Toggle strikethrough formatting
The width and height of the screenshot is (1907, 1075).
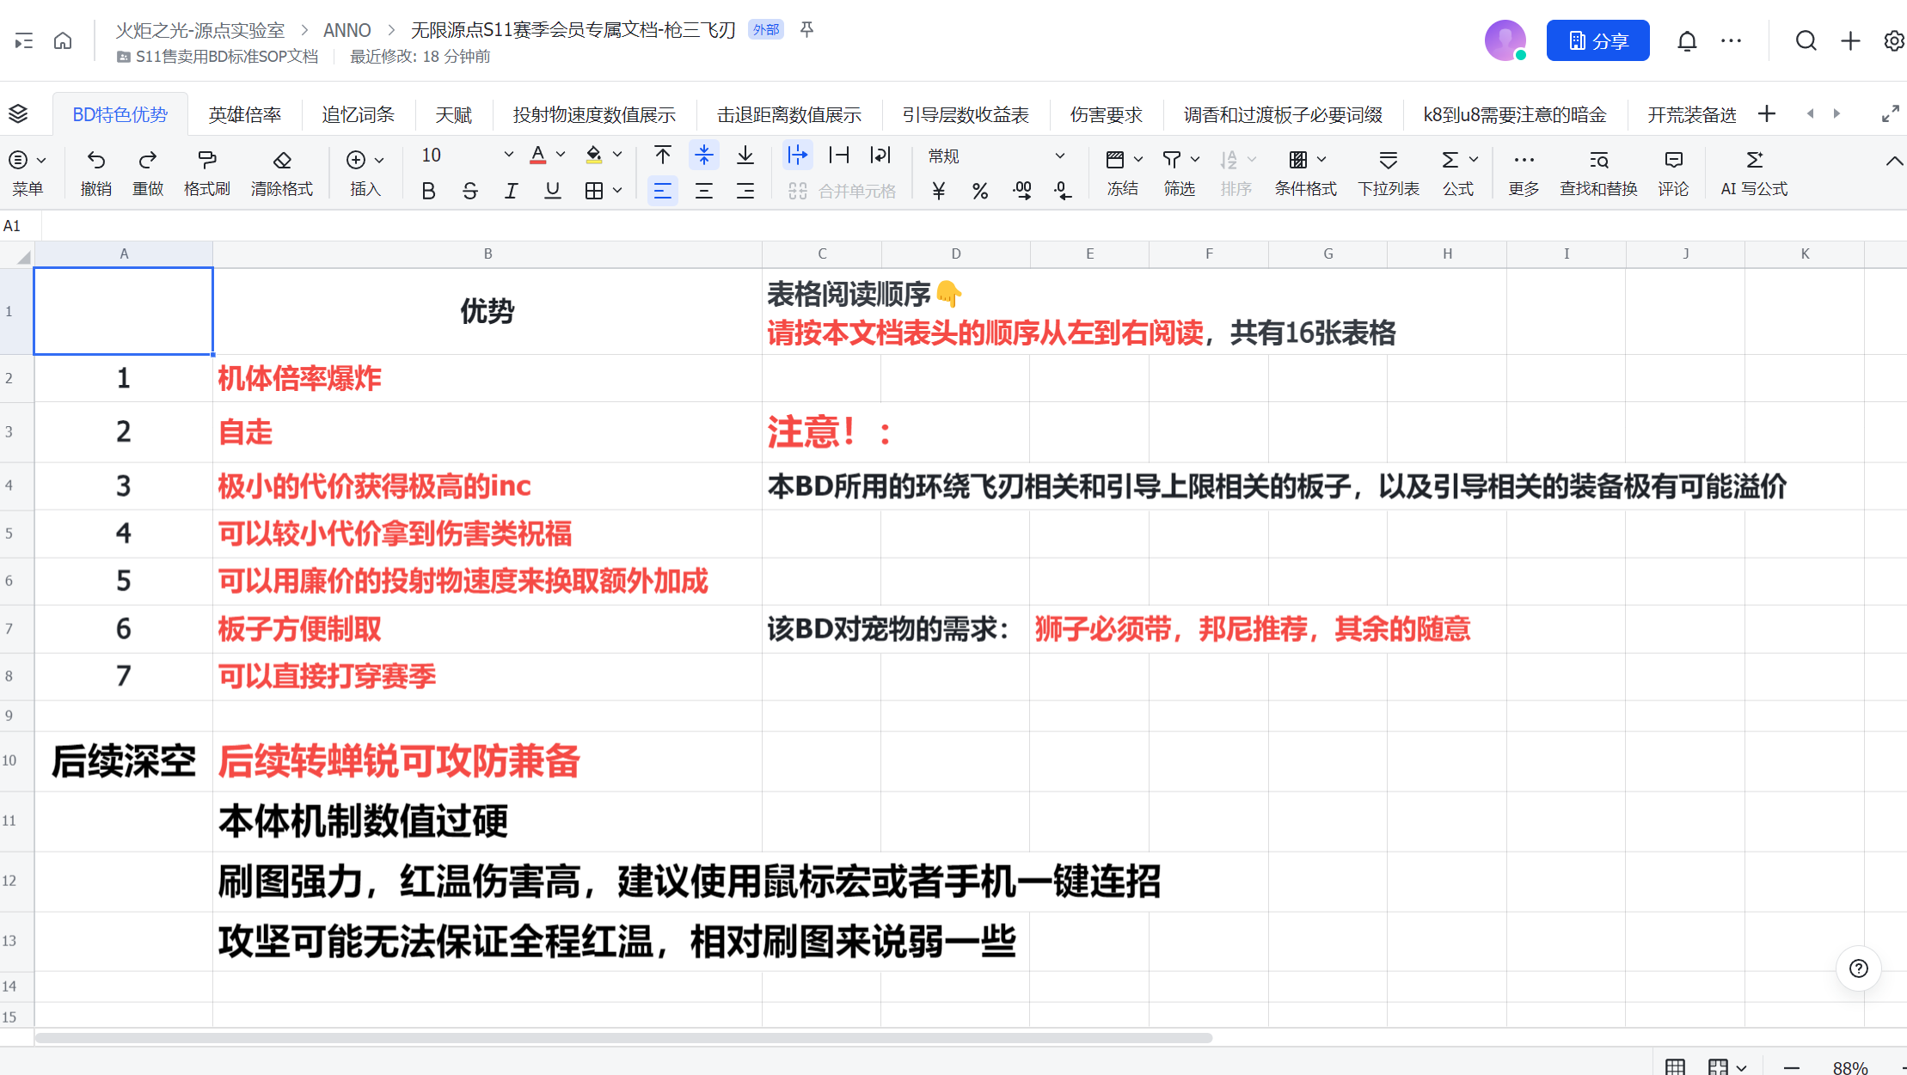coord(469,191)
